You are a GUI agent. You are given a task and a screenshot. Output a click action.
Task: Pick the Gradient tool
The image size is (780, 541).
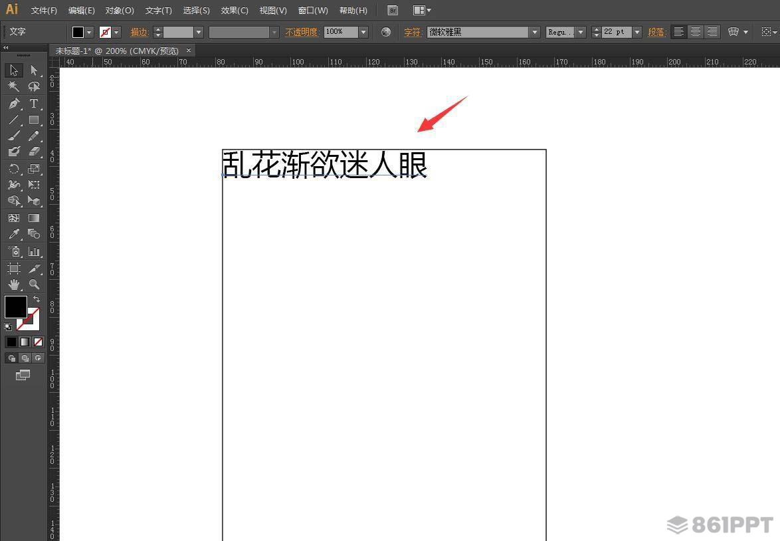pyautogui.click(x=34, y=218)
